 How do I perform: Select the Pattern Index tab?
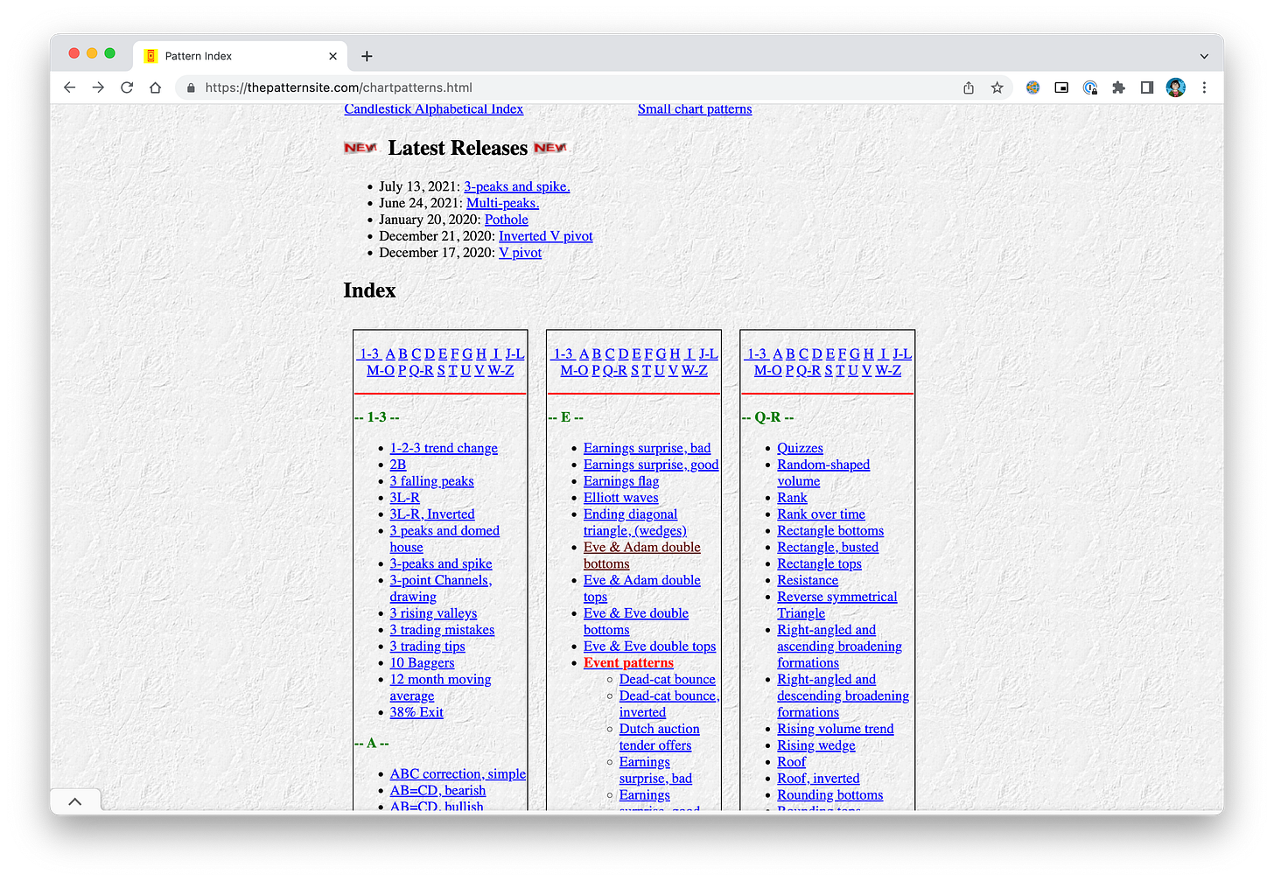click(x=241, y=56)
